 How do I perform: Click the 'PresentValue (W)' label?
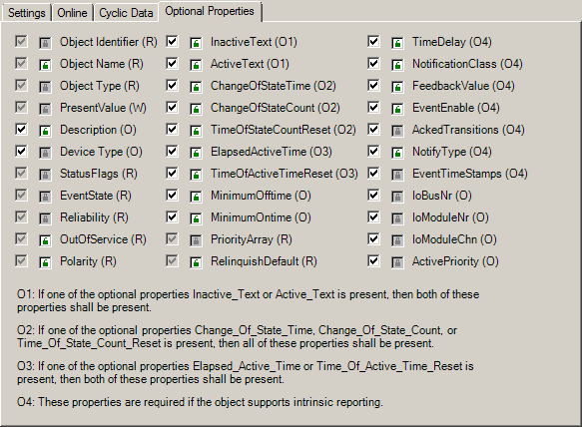click(x=103, y=108)
